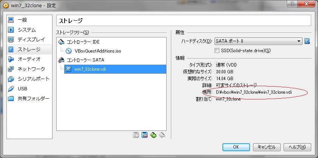318x158 pixels.
Task: Click the USB plug icon
Action: point(11,89)
